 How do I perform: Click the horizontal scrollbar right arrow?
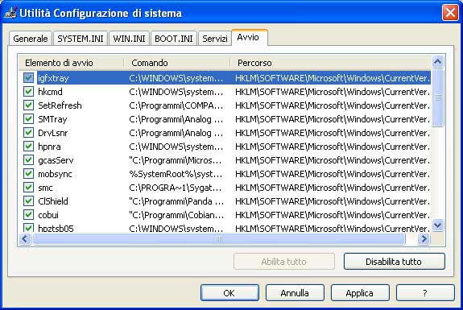click(424, 239)
